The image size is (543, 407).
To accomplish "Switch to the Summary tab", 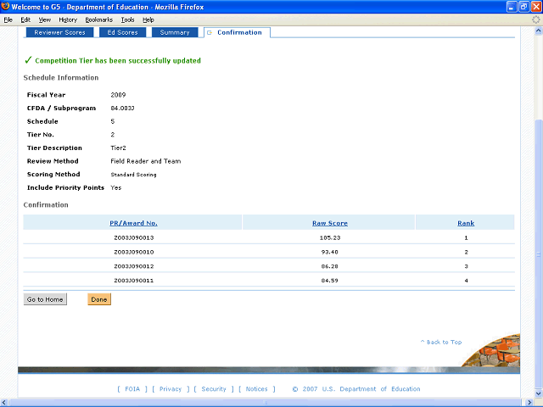I will pos(175,32).
